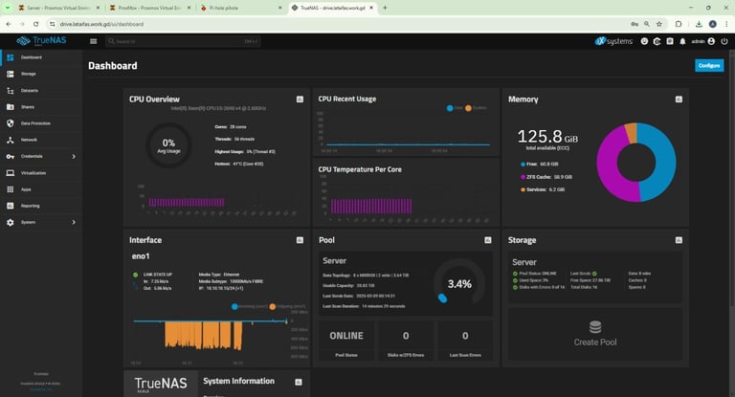Click the Configure dashboard button
This screenshot has height=397, width=735.
click(x=709, y=66)
